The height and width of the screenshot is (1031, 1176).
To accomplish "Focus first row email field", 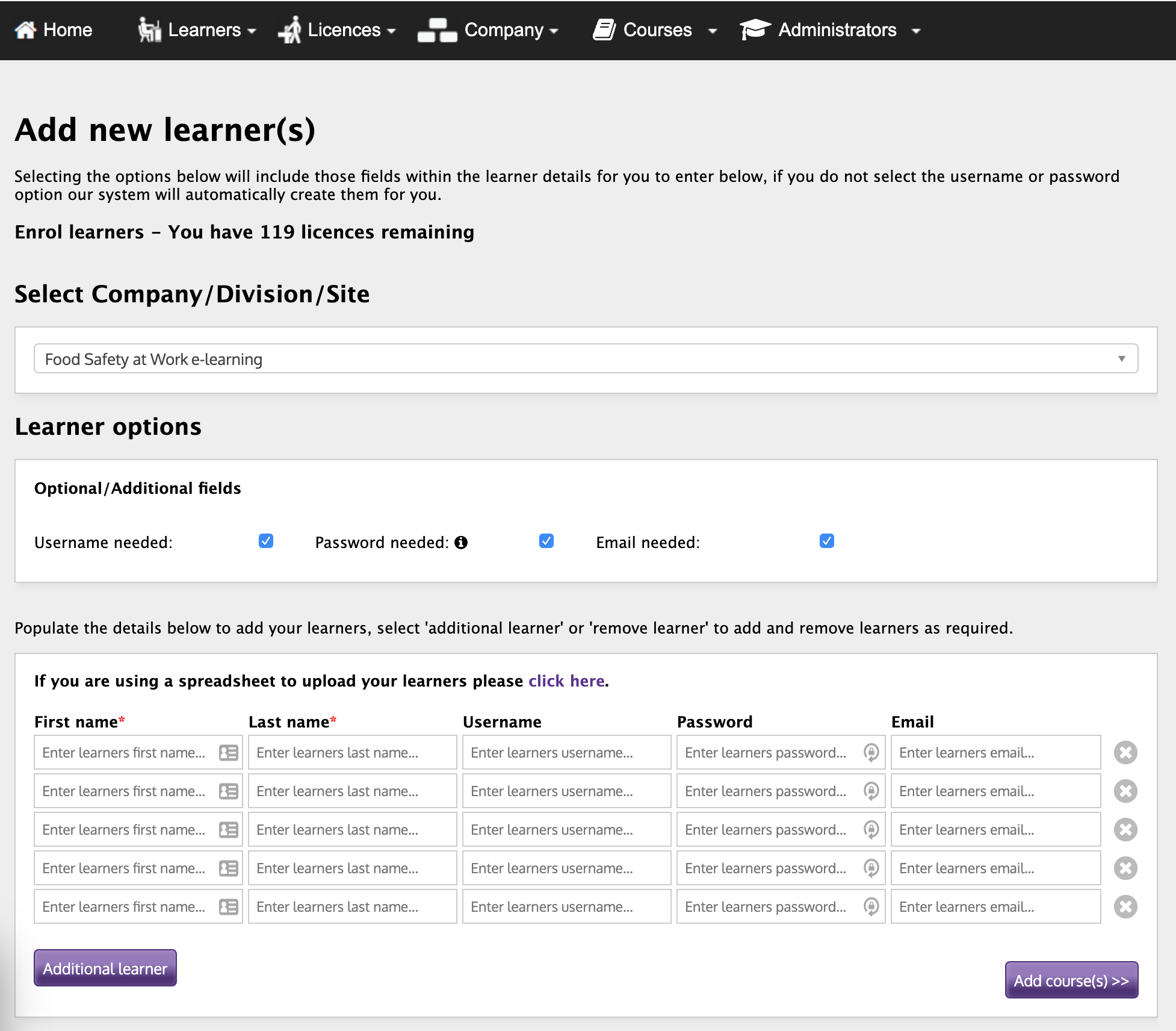I will (x=996, y=753).
